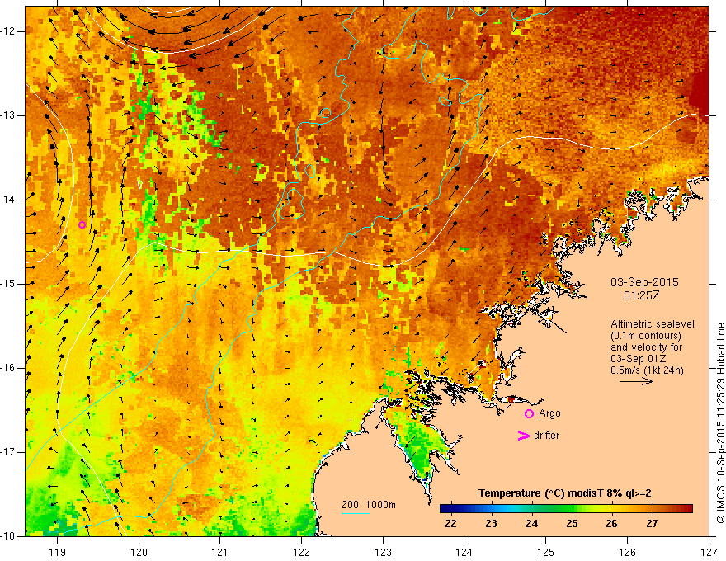This screenshot has height=561, width=726.
Task: Click the IMOS copyright timestamp text
Action: coord(720,423)
